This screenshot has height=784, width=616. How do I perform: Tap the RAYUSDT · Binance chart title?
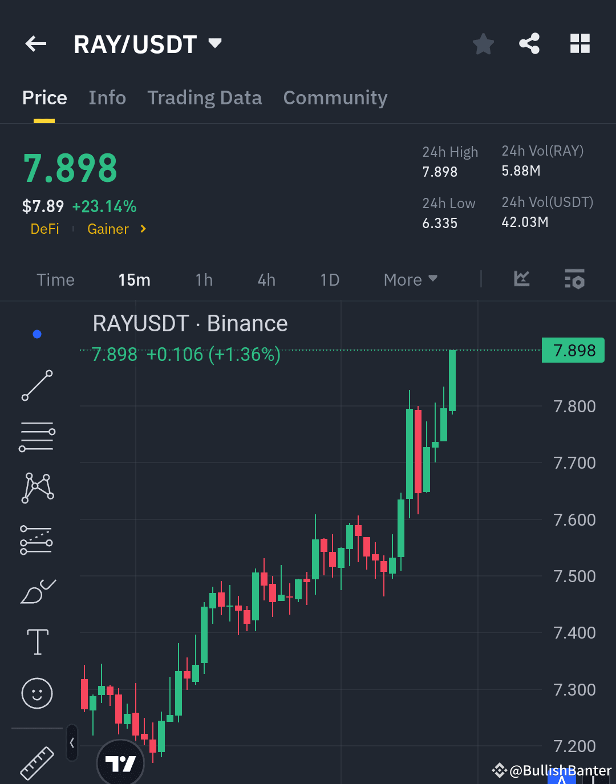190,324
